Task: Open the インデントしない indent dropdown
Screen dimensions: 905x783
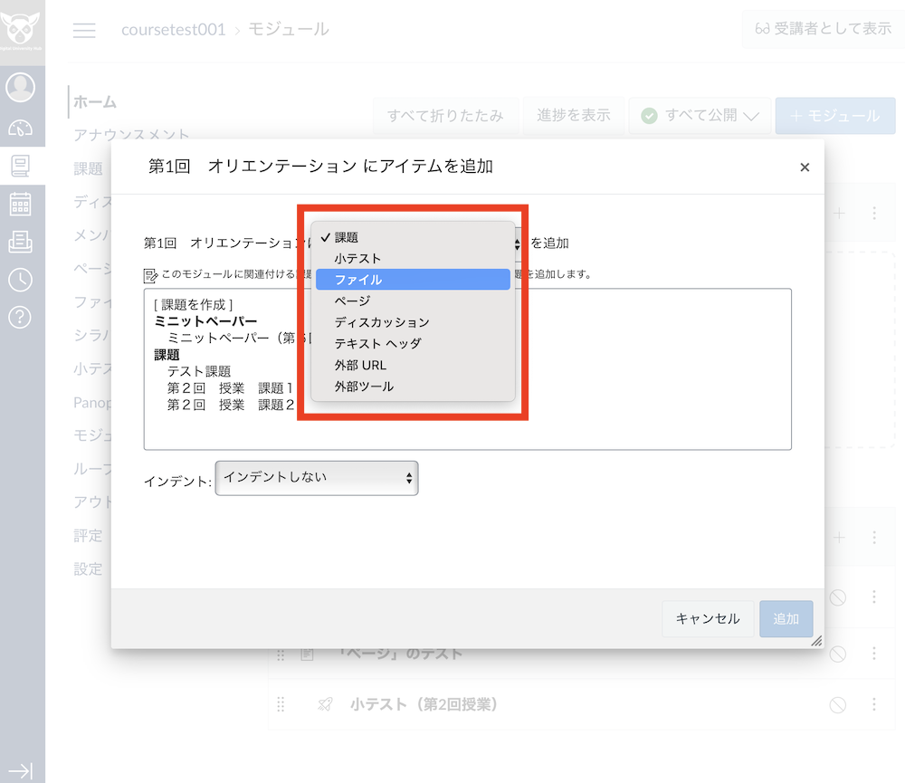Action: [316, 478]
